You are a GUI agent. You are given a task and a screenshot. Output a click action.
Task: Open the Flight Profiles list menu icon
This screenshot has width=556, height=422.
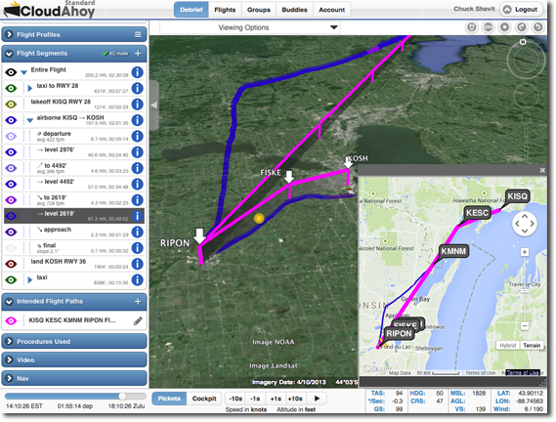pos(138,34)
